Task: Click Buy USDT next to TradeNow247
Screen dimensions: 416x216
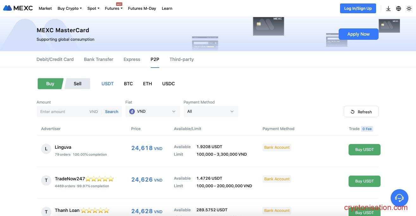Action: [364, 181]
